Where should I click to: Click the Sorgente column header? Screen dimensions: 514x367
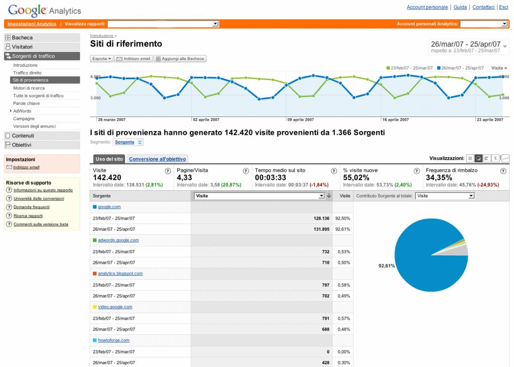tap(140, 196)
